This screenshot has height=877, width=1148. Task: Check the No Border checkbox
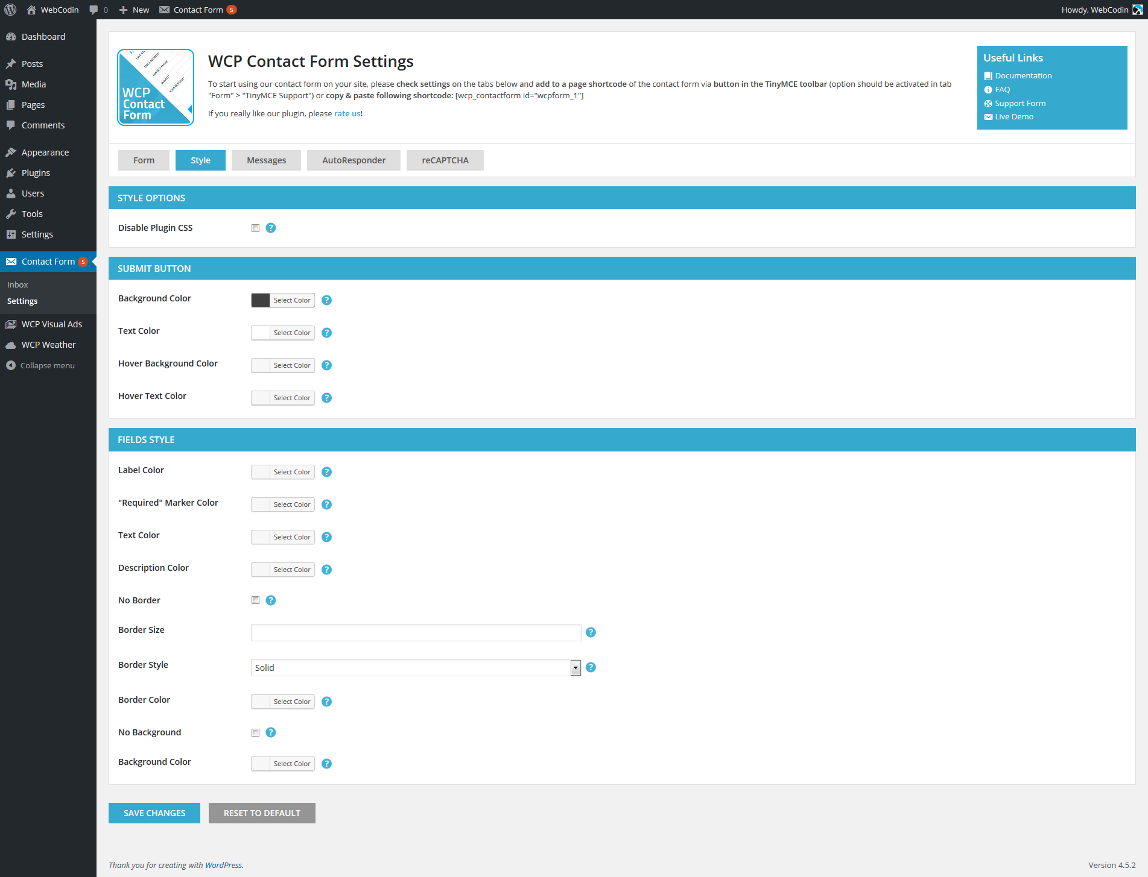click(x=255, y=600)
